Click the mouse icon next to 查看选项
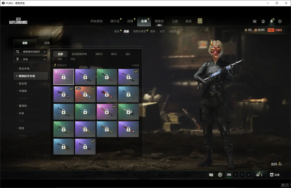This screenshot has width=291, height=188. tap(55, 65)
